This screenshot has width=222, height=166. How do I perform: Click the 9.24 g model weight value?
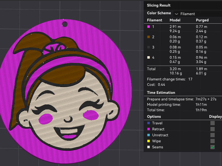pos(175,31)
